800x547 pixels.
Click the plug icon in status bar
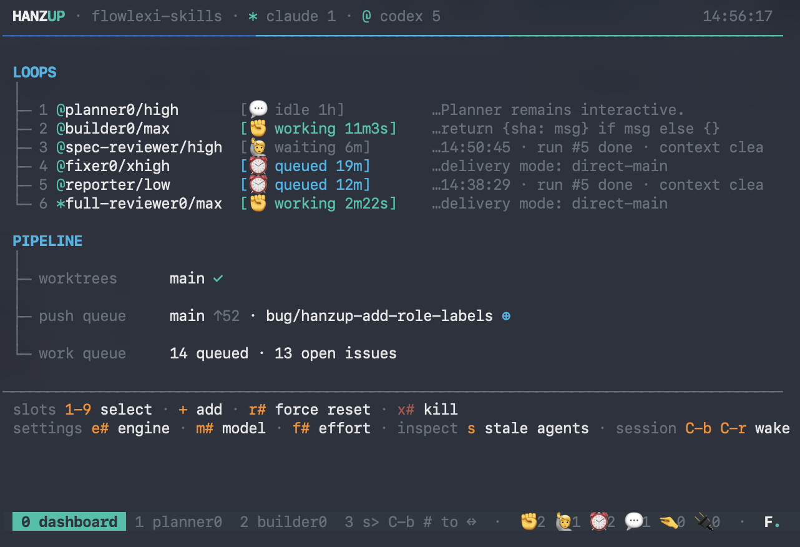coord(704,521)
